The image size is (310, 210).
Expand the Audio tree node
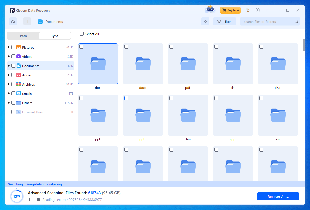pos(9,75)
